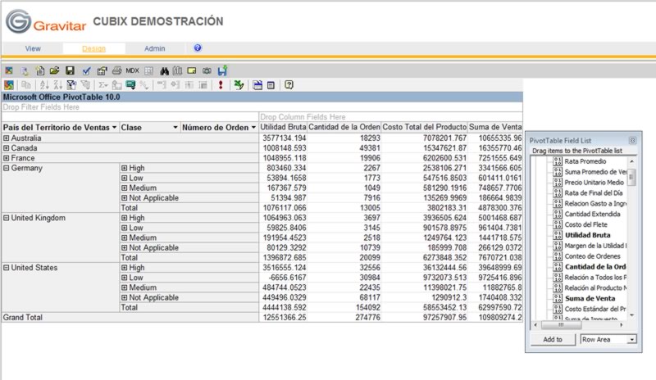The width and height of the screenshot is (656, 380).
Task: Click the AutoFilter funnel icon
Action: (x=71, y=85)
